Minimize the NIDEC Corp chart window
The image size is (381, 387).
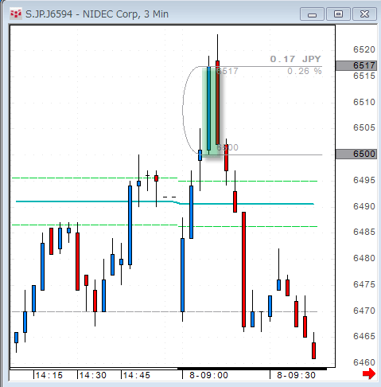coord(312,14)
